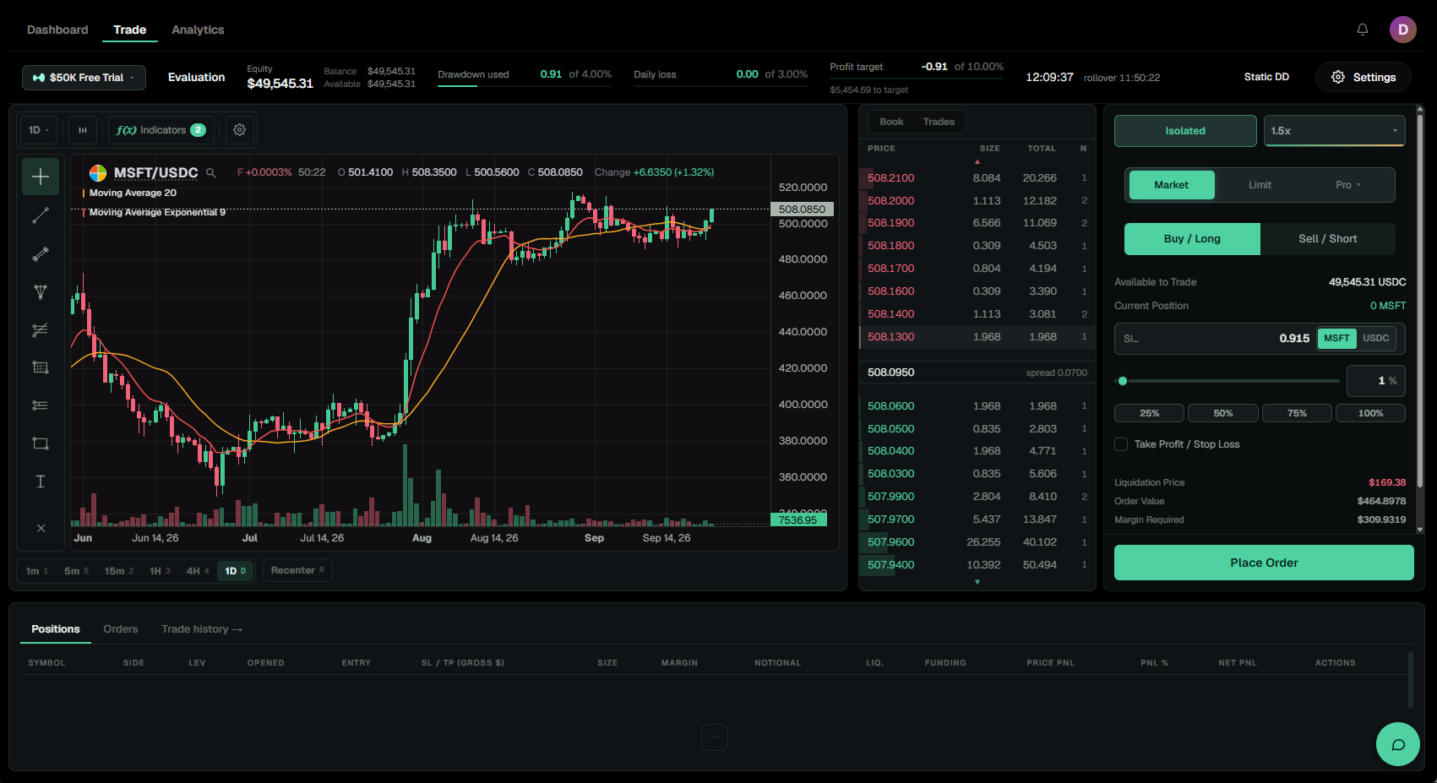Screen dimensions: 1437x783
Task: Open the Trade tab
Action: point(130,30)
